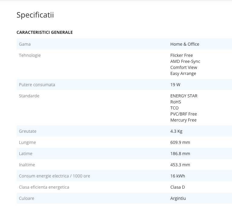Screen dimensions: 232x208
Task: Click the PVC/BRF Free entry
Action: (184, 114)
